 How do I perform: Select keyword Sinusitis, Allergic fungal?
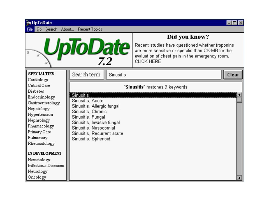pyautogui.click(x=96, y=106)
